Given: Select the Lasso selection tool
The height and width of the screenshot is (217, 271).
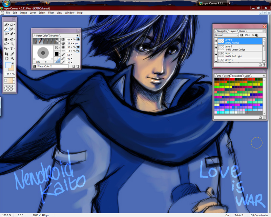Looking at the screenshot, I should [x=6, y=44].
